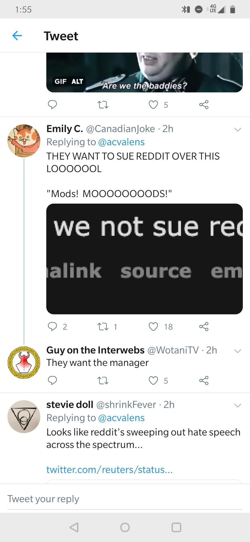Open options chevron on Guy on the Interwebs tweet

coord(238,351)
